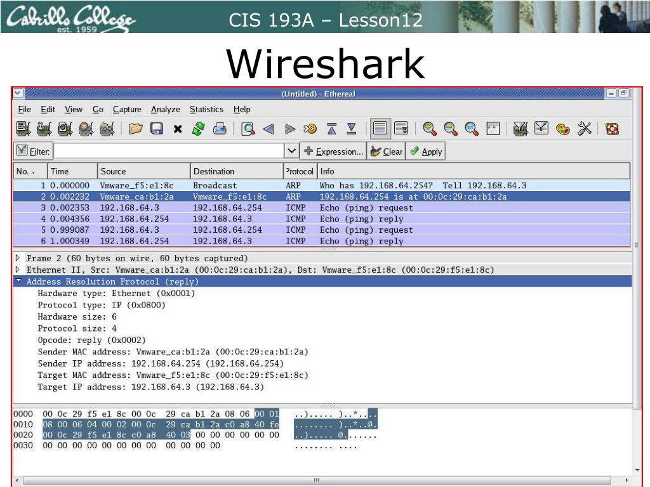Viewport: 650px width, 487px height.
Task: Open the list of capture interfaces
Action: coord(23,129)
